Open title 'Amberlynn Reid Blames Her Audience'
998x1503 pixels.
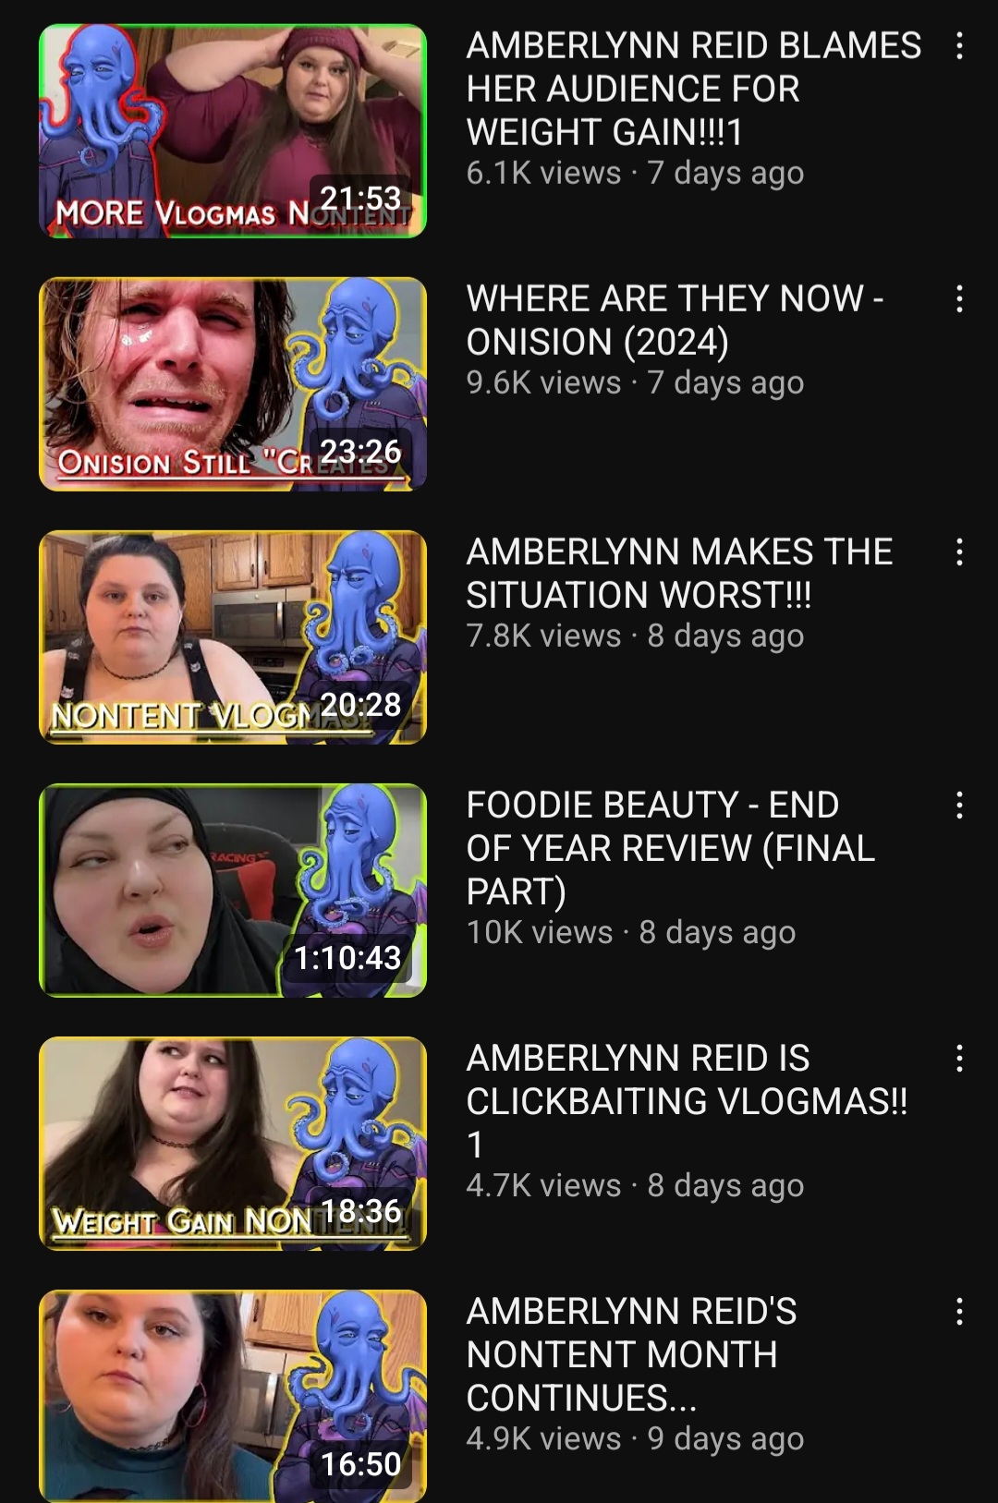pos(693,89)
